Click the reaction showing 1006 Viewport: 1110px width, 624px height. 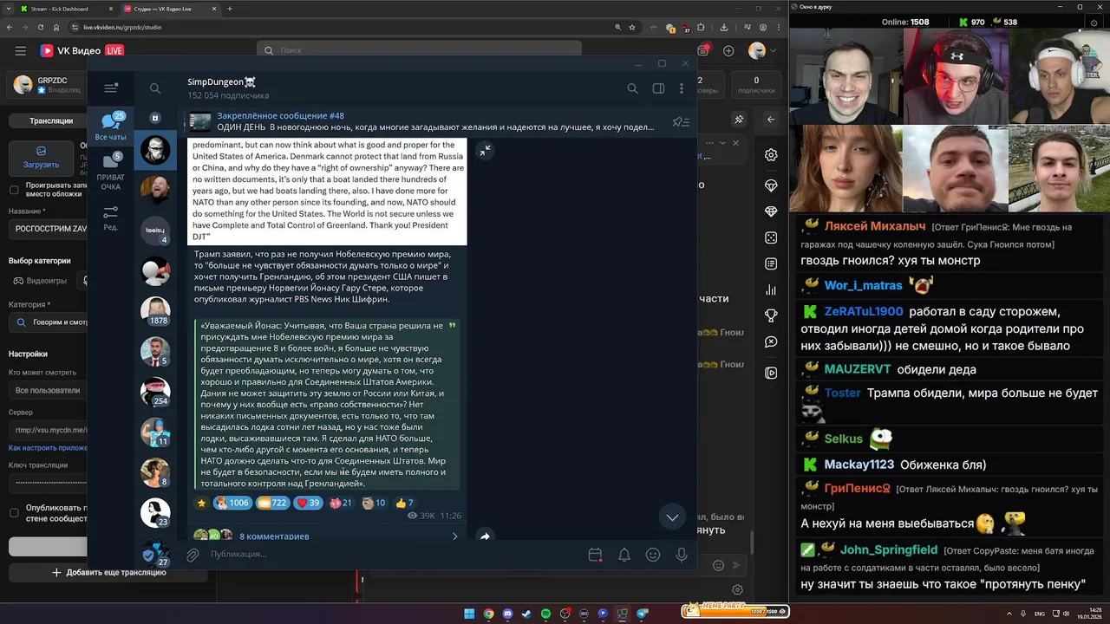tap(232, 503)
